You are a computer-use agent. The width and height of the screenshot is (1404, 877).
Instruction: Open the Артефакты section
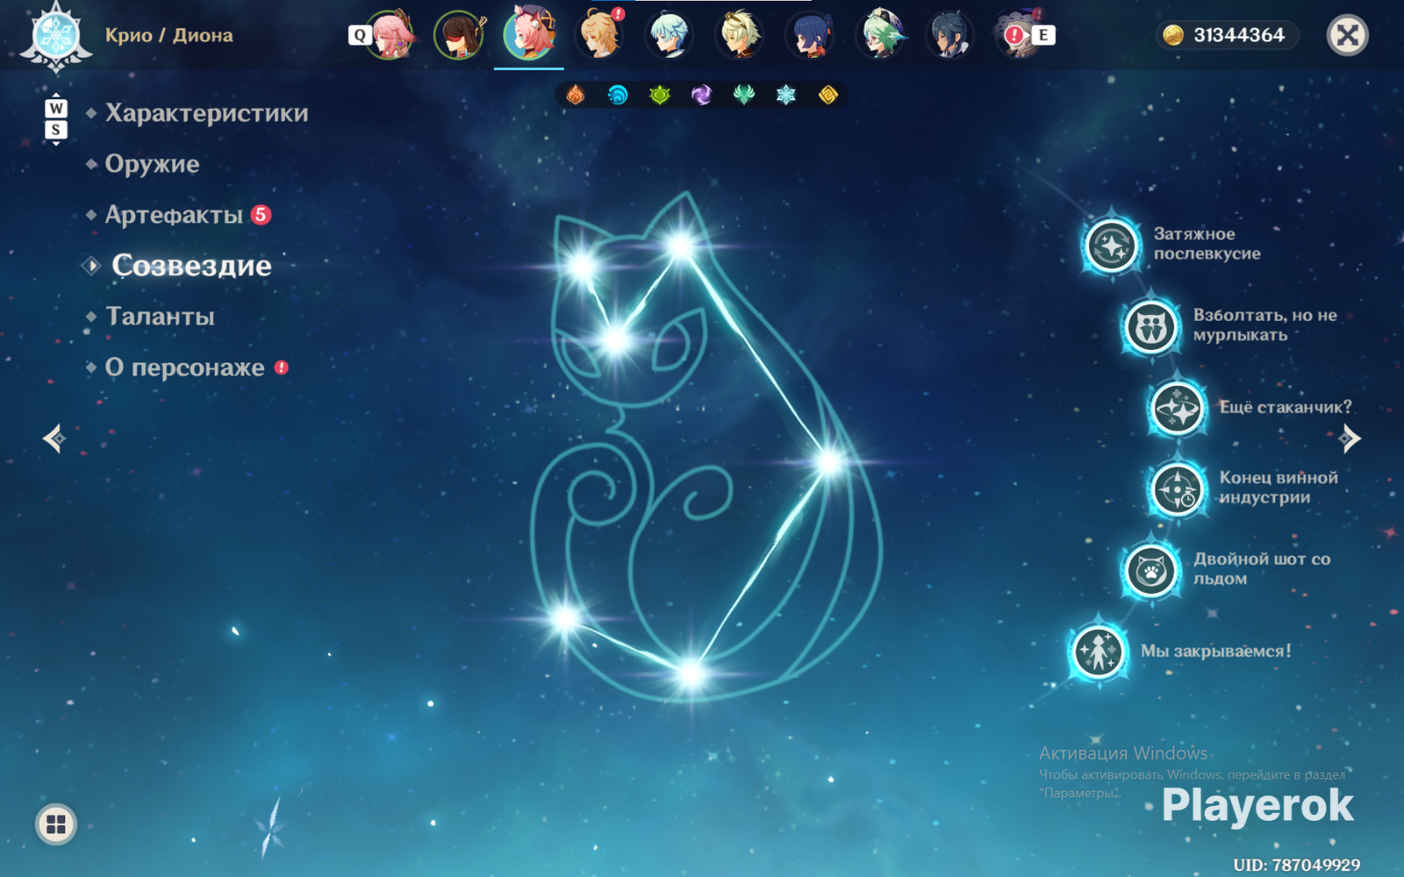174,215
